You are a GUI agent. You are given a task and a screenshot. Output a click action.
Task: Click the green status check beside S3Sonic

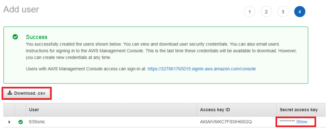click(21, 122)
